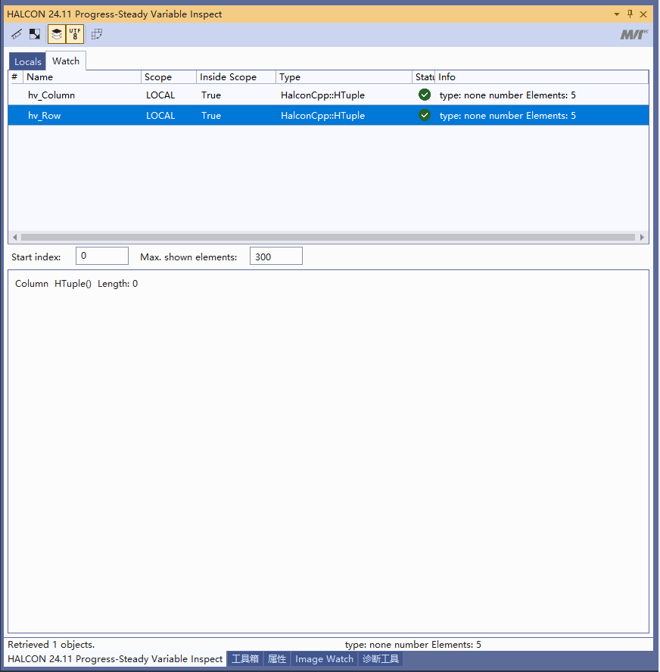The image size is (660, 672).
Task: Click the black square with arrow icon
Action: 35,34
